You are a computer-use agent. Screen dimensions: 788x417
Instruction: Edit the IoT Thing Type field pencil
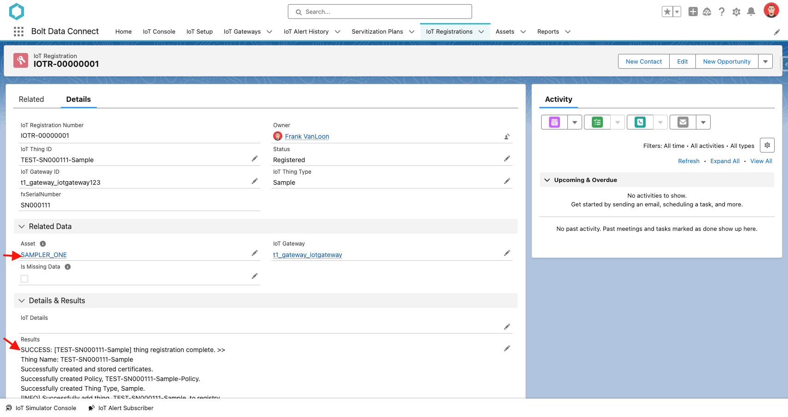coord(507,181)
